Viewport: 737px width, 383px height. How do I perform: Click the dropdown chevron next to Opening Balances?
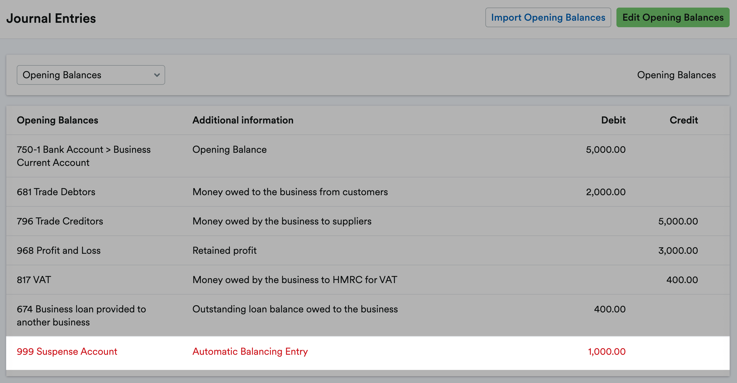click(x=156, y=75)
